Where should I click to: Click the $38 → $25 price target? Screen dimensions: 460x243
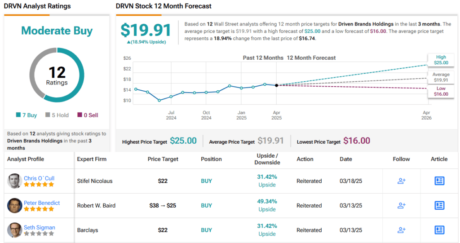coord(163,206)
